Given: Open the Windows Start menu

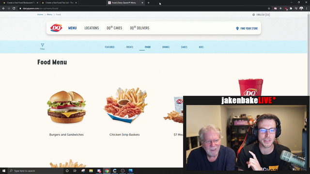Looking at the screenshot, I should [x=4, y=171].
